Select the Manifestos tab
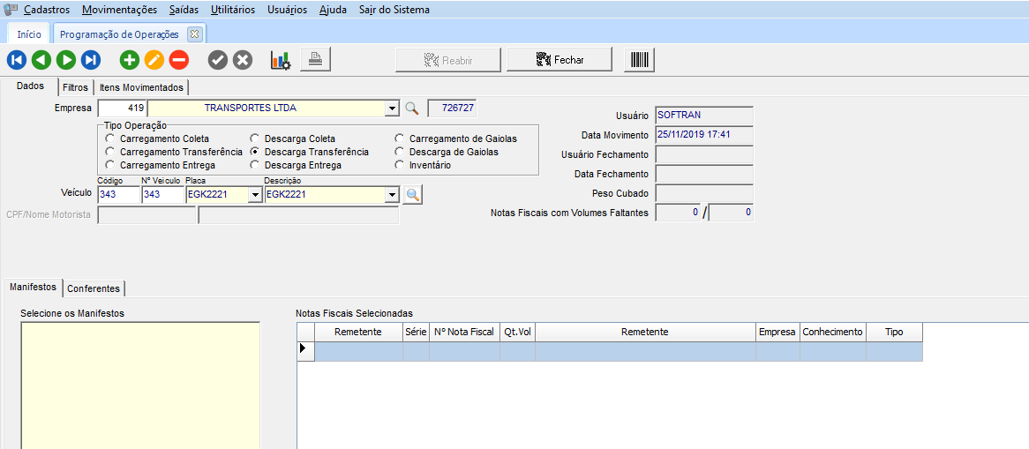The width and height of the screenshot is (1029, 449). [33, 287]
